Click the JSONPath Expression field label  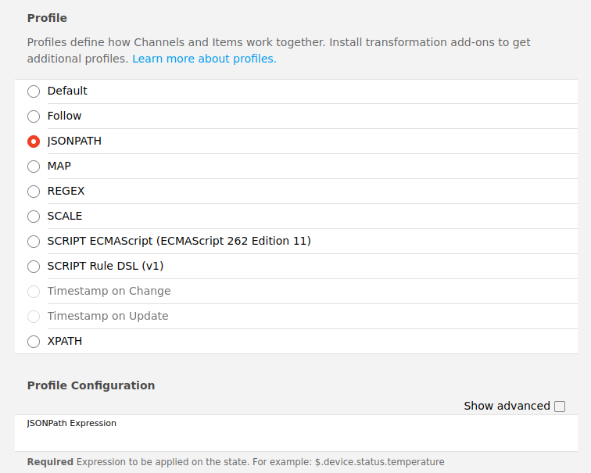click(72, 423)
